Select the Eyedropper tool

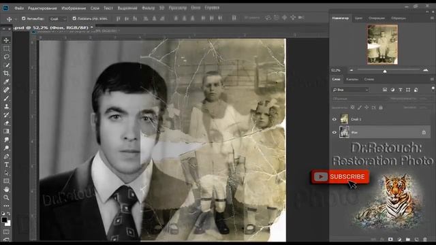tap(6, 82)
